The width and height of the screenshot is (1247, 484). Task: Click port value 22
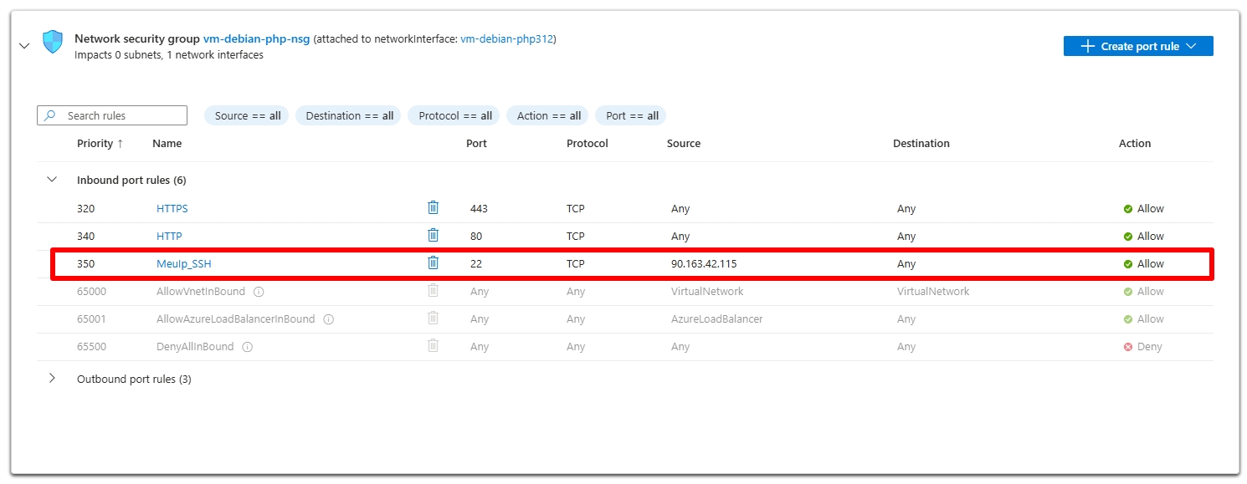476,264
